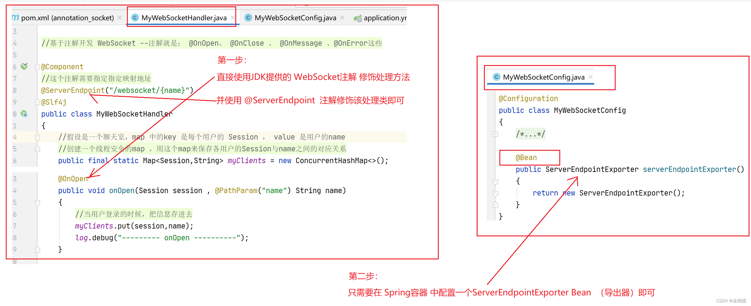Click the return new ServerEndpointExporter() statement
Screen dimensions: 751x306
(x=609, y=193)
